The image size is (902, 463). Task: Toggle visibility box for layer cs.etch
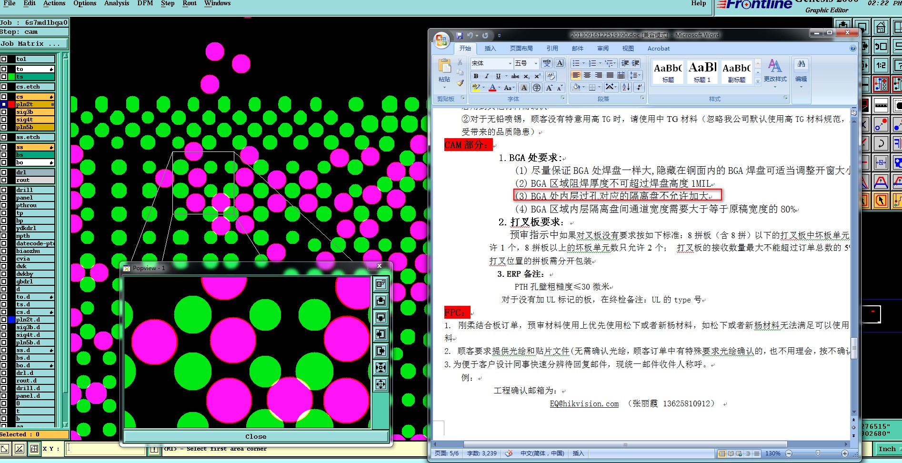pos(4,87)
